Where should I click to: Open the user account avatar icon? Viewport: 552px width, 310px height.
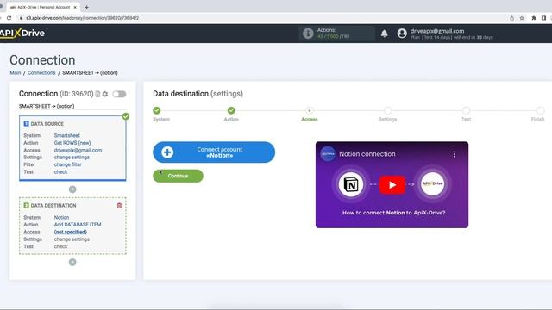pos(402,34)
